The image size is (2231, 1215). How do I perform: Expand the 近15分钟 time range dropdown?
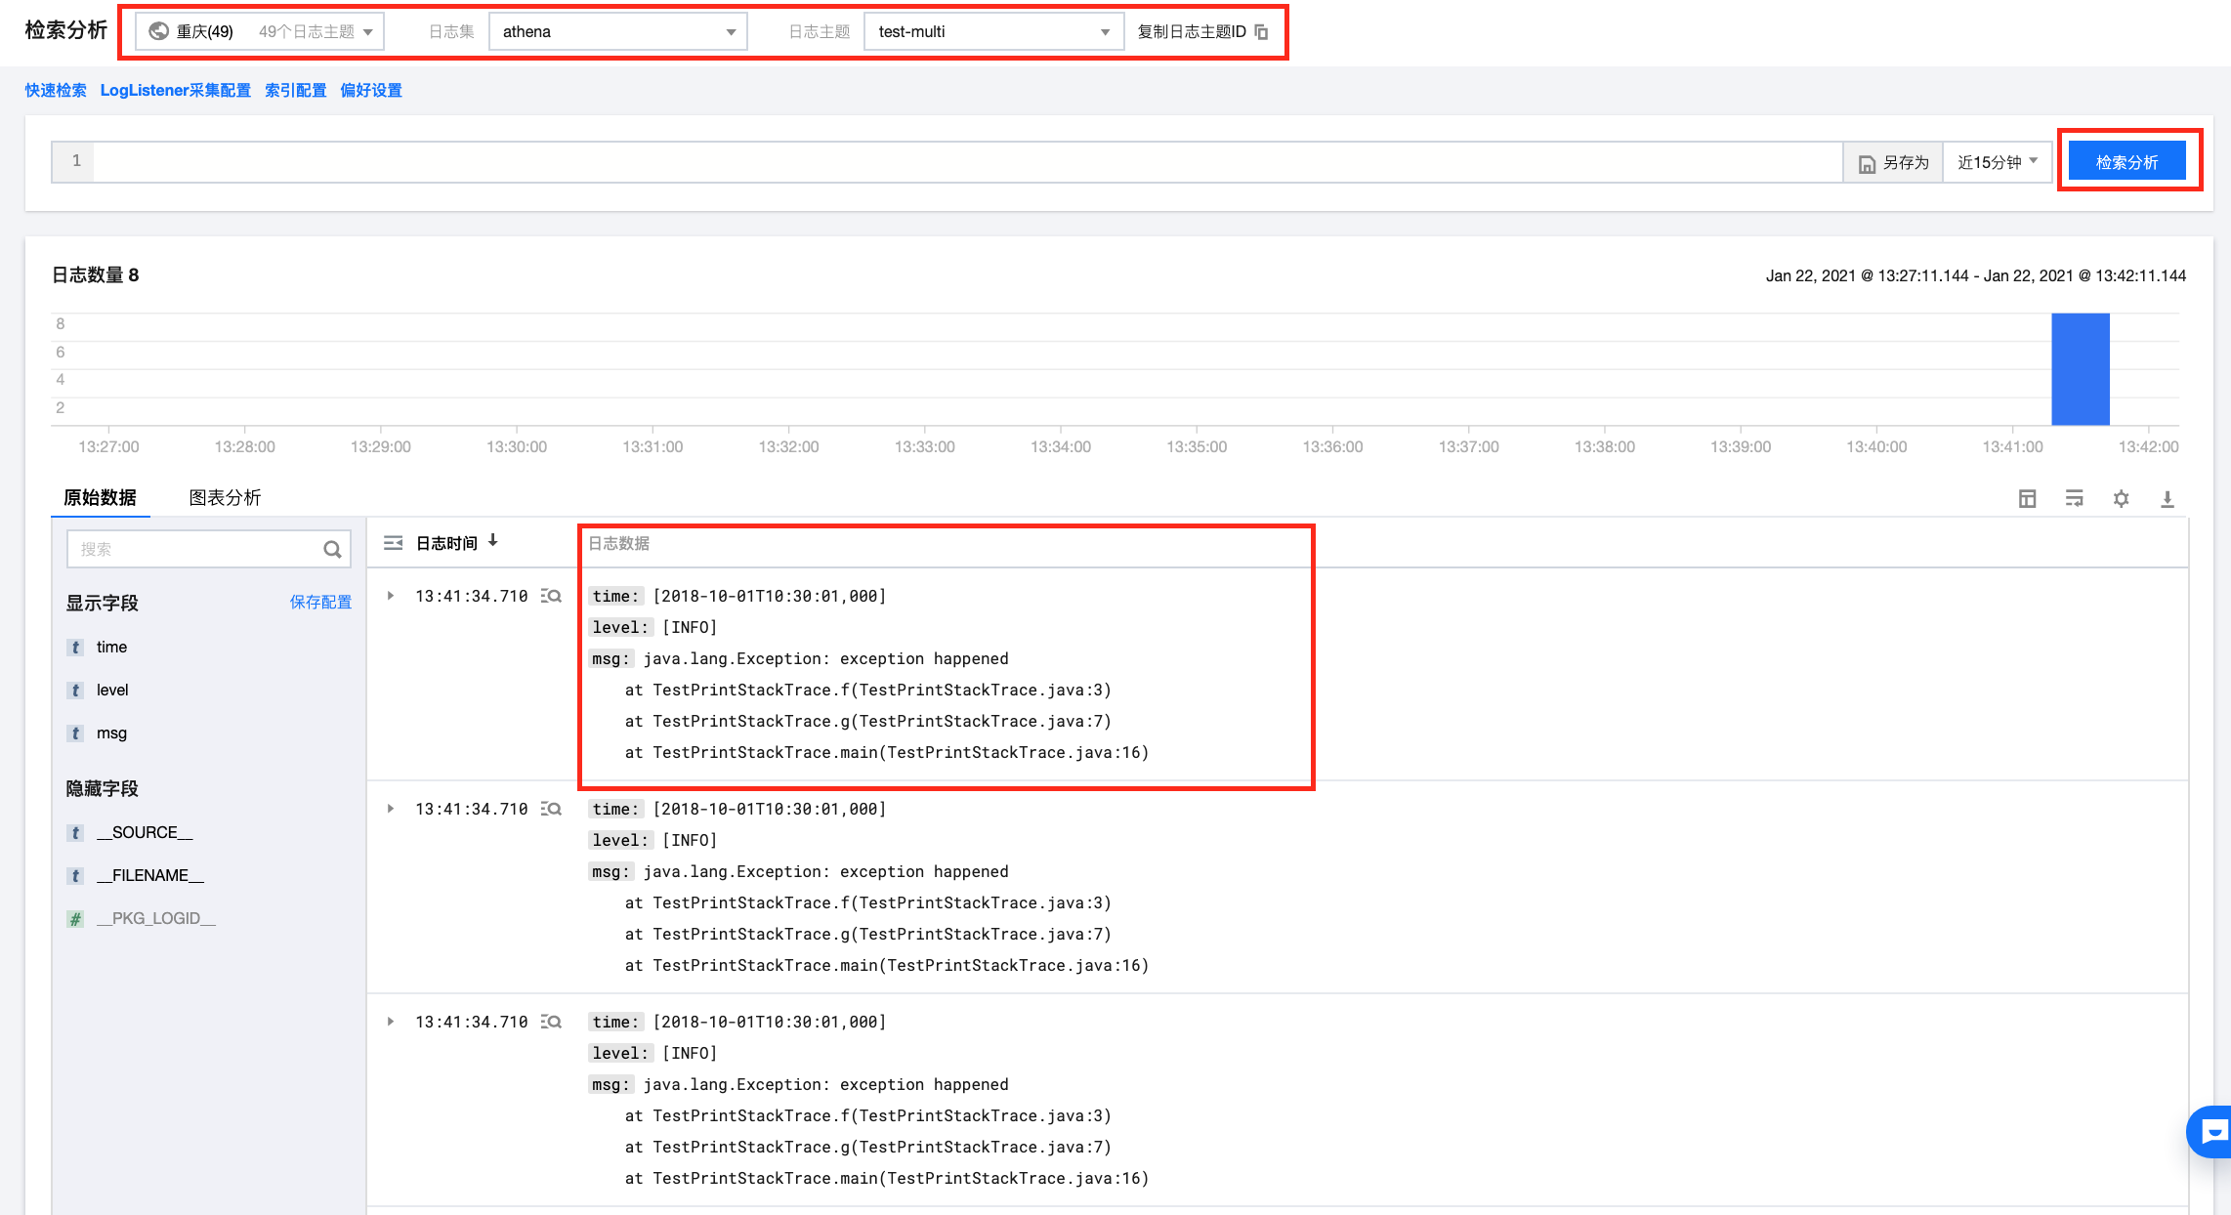[1997, 162]
